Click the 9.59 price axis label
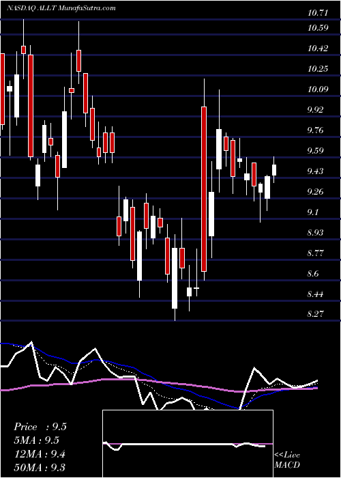 click(x=315, y=151)
